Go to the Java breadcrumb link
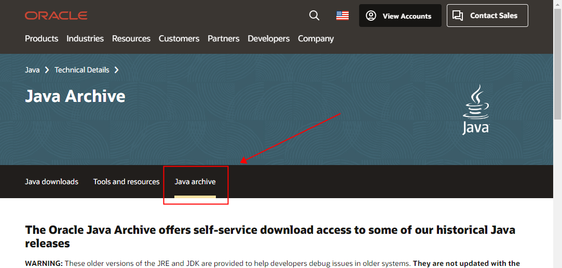This screenshot has width=562, height=268. click(32, 70)
